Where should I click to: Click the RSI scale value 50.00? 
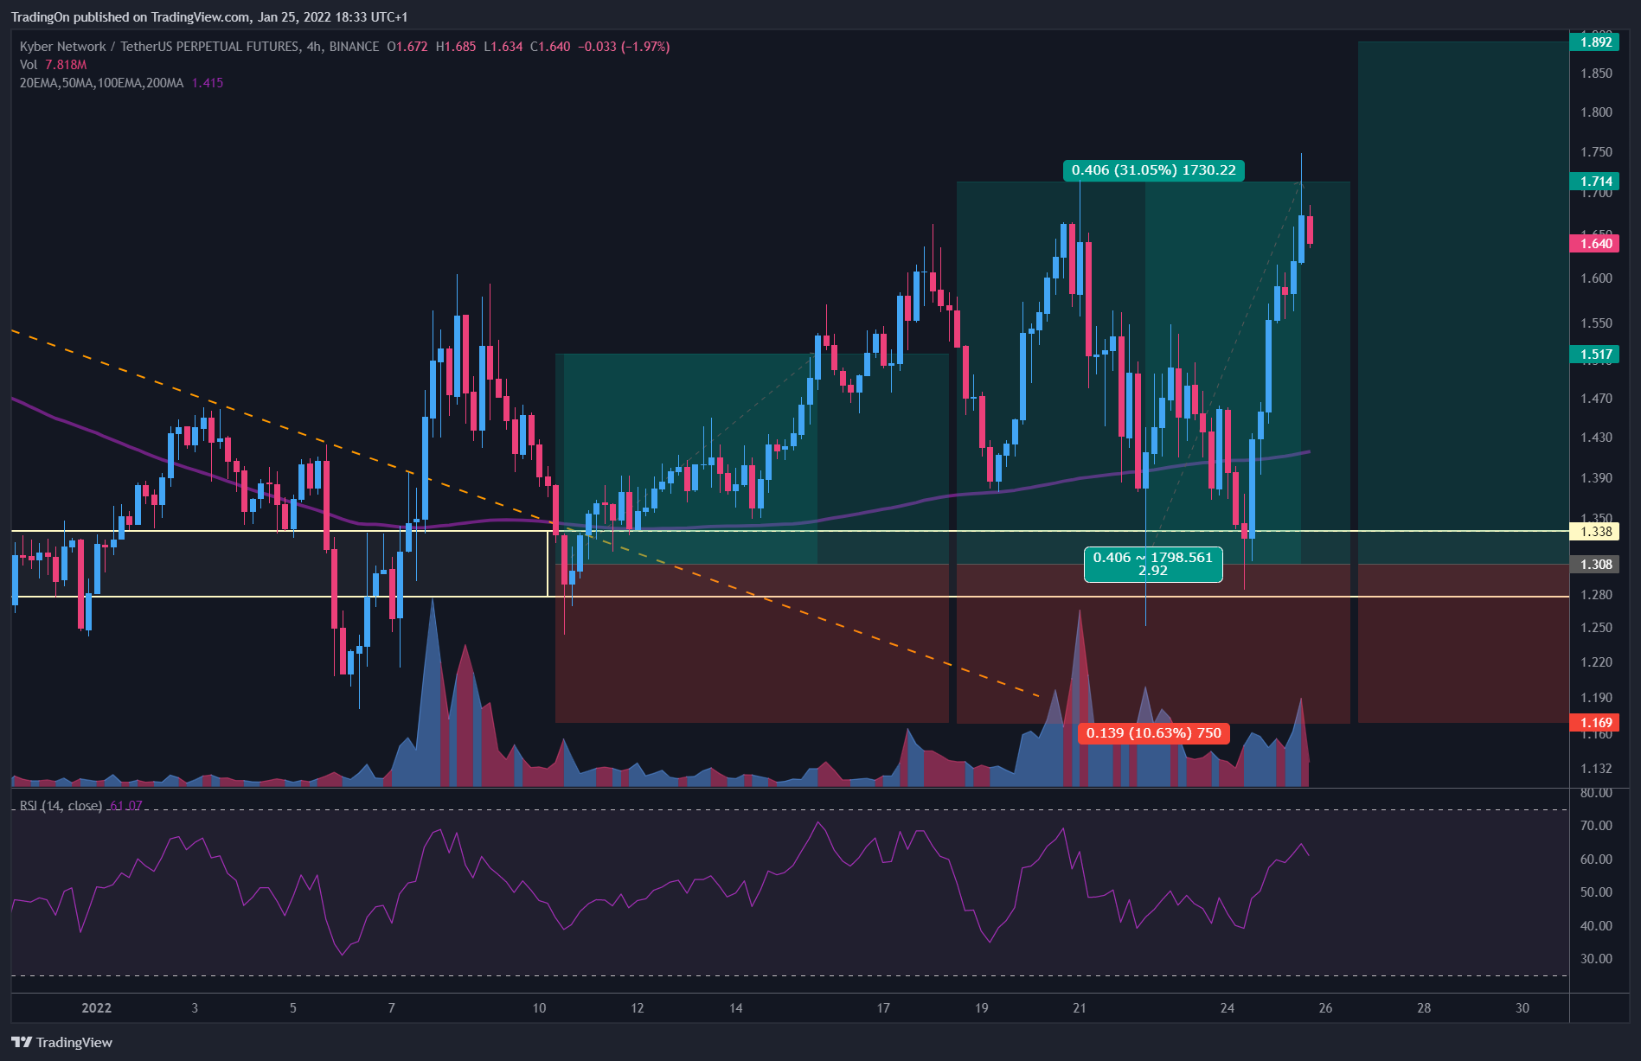click(1596, 892)
